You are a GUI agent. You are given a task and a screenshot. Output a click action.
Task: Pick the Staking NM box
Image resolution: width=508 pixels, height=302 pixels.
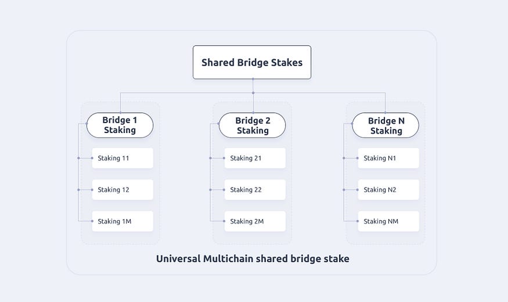pos(388,221)
